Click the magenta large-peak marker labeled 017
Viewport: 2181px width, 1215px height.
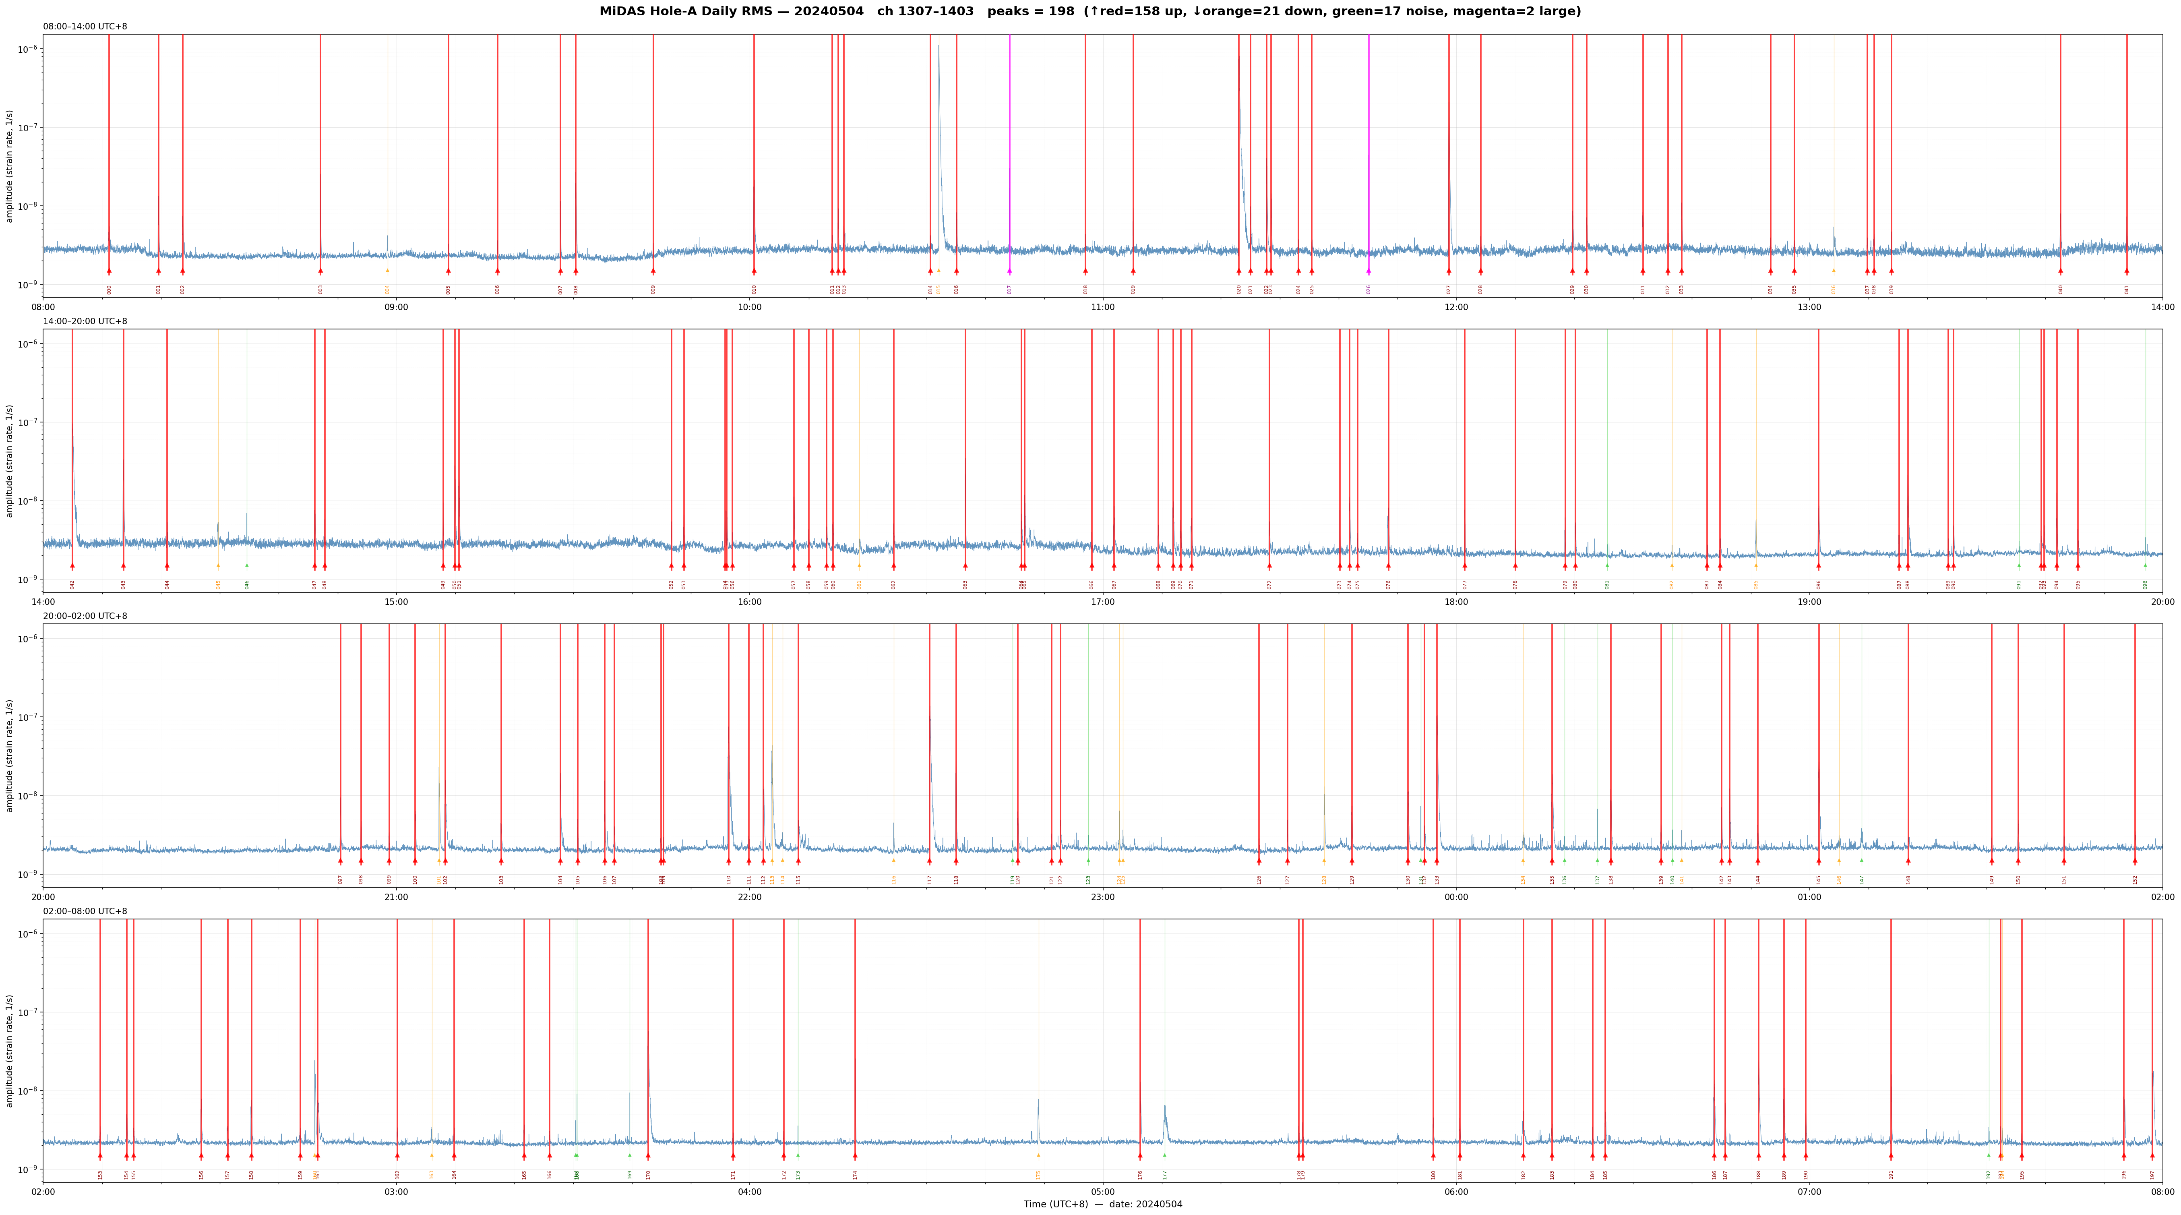[1009, 271]
